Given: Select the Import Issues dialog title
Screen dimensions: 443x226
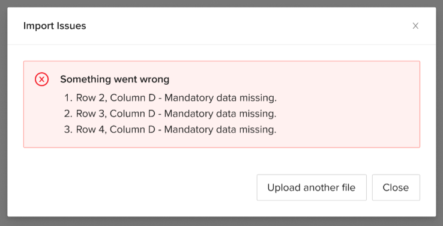Looking at the screenshot, I should (55, 26).
